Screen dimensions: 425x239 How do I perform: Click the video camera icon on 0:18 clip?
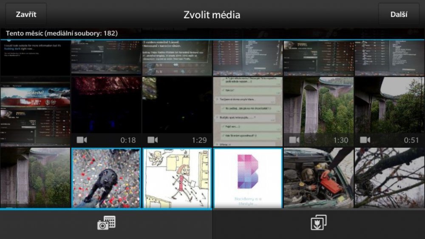tap(82, 140)
